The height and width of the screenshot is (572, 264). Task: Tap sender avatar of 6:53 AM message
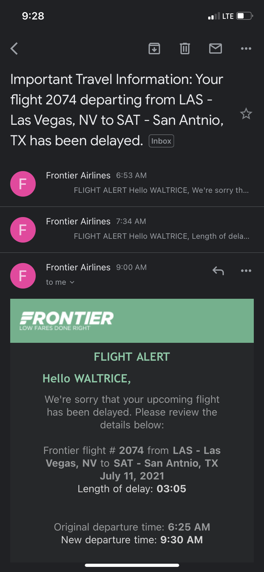[23, 184]
